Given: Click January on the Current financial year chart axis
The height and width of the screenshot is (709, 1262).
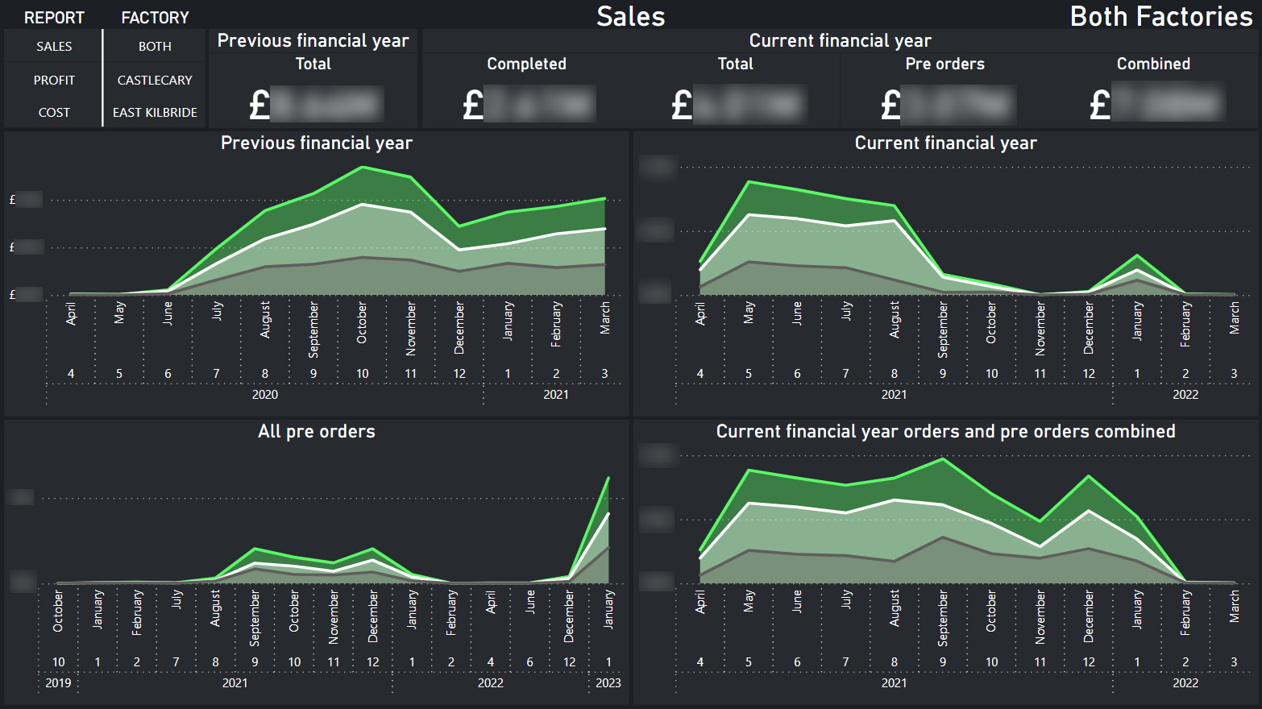Looking at the screenshot, I should 1137,321.
